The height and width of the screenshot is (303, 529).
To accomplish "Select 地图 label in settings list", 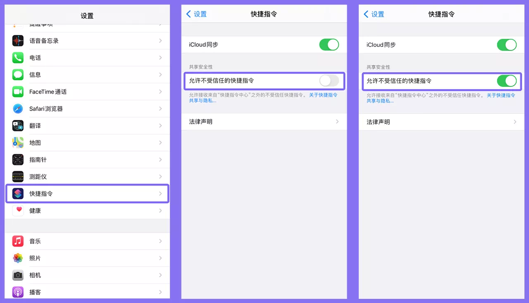I will tap(35, 143).
